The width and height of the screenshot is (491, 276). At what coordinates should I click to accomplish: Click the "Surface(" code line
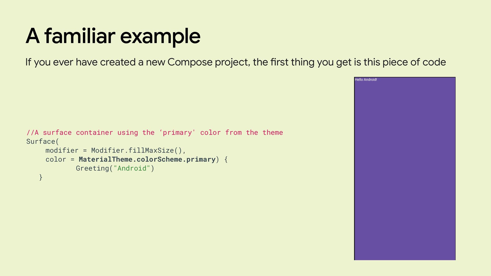[42, 142]
